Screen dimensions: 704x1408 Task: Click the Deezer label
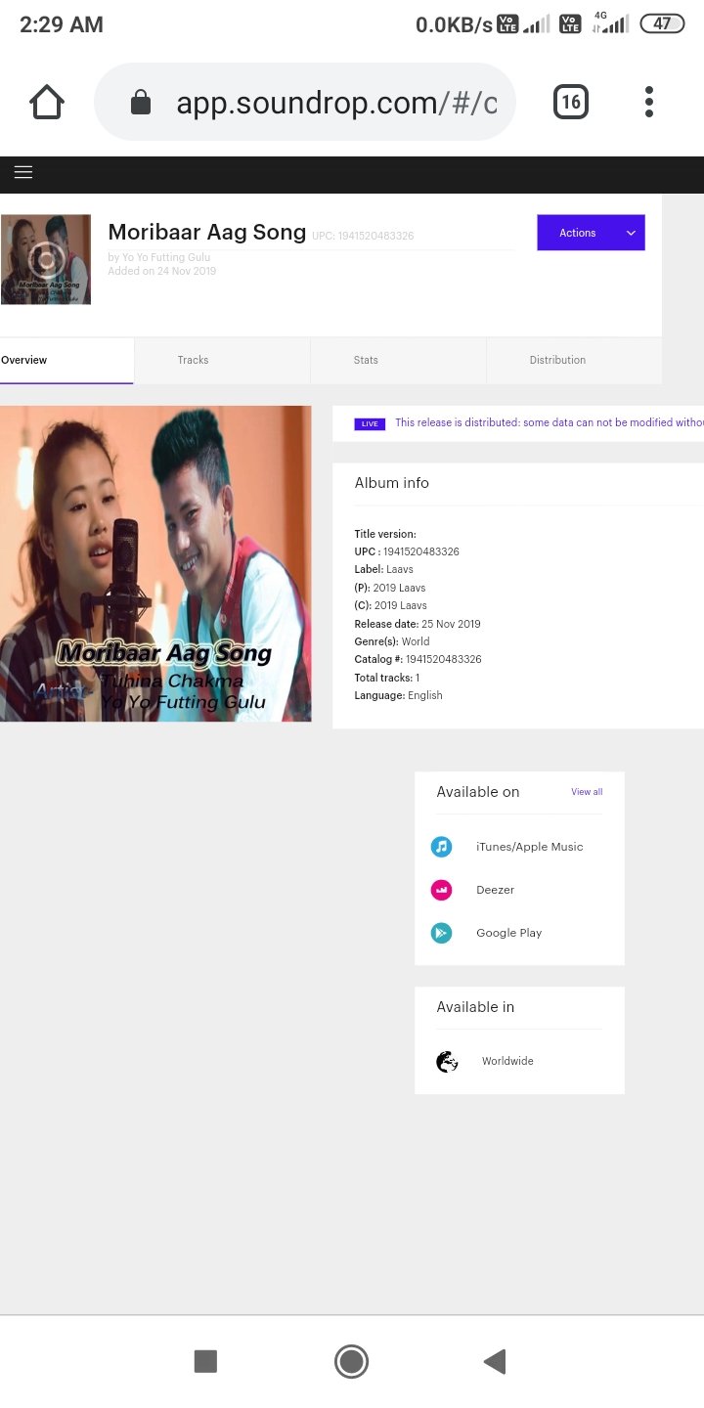[495, 890]
